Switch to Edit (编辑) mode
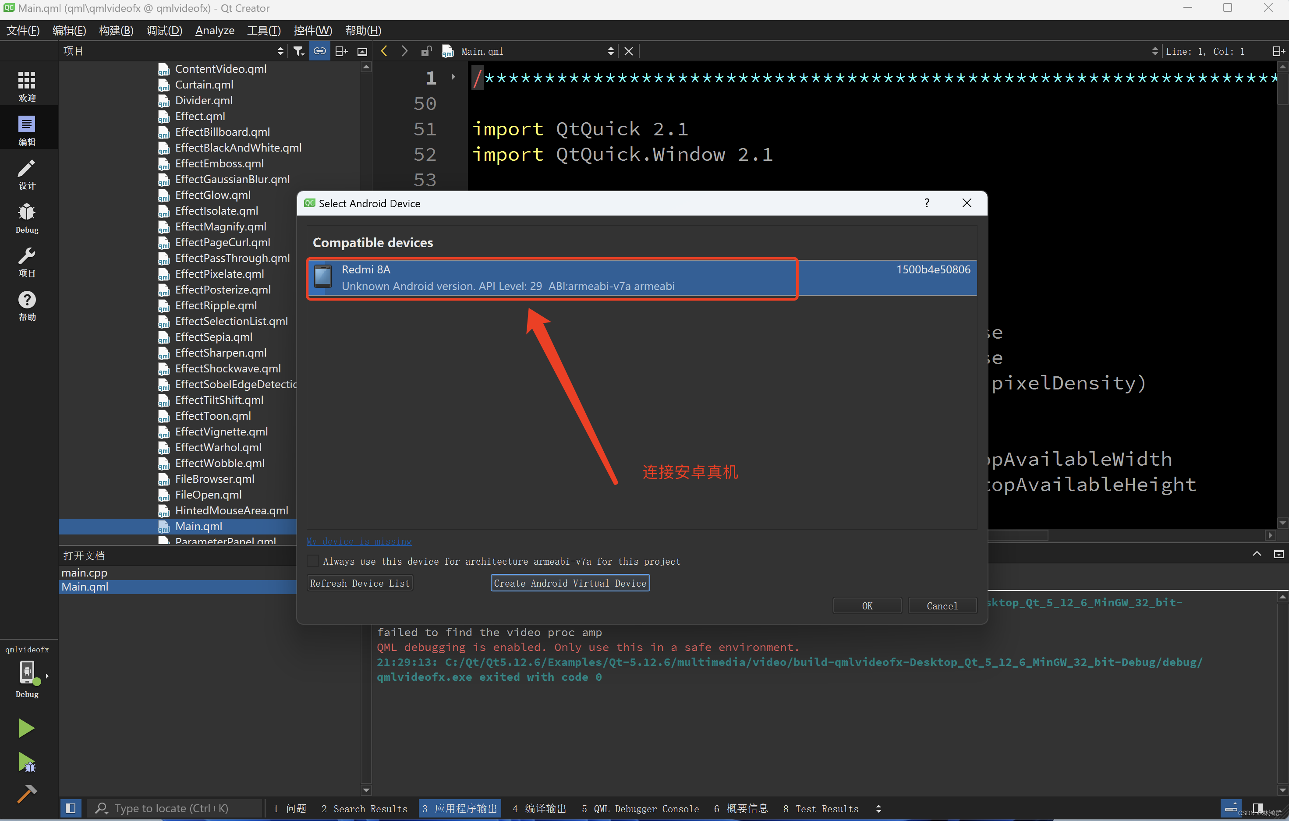The width and height of the screenshot is (1289, 821). [x=27, y=130]
